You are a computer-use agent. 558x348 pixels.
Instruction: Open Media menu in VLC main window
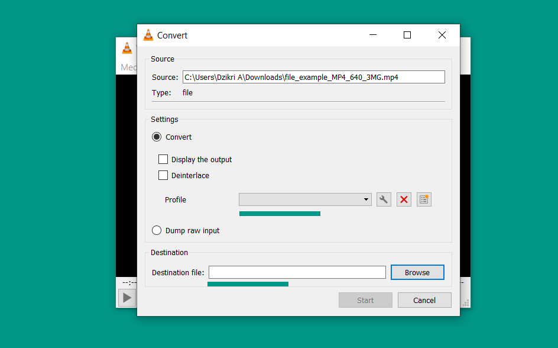128,67
